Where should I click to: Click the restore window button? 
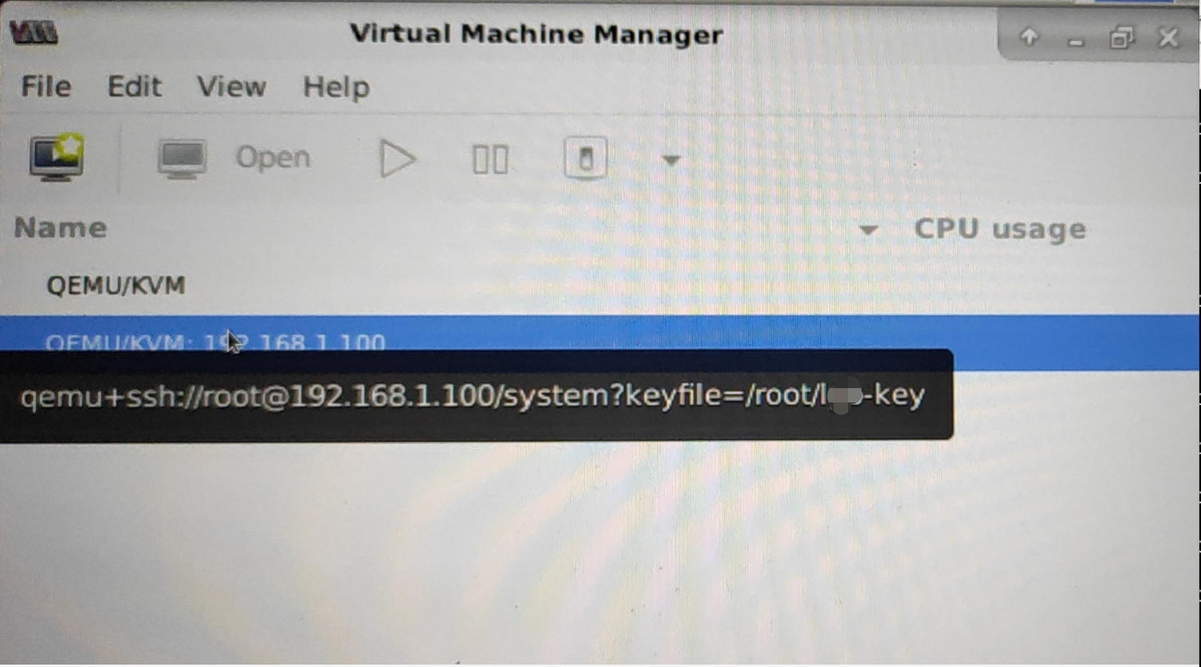pyautogui.click(x=1121, y=37)
